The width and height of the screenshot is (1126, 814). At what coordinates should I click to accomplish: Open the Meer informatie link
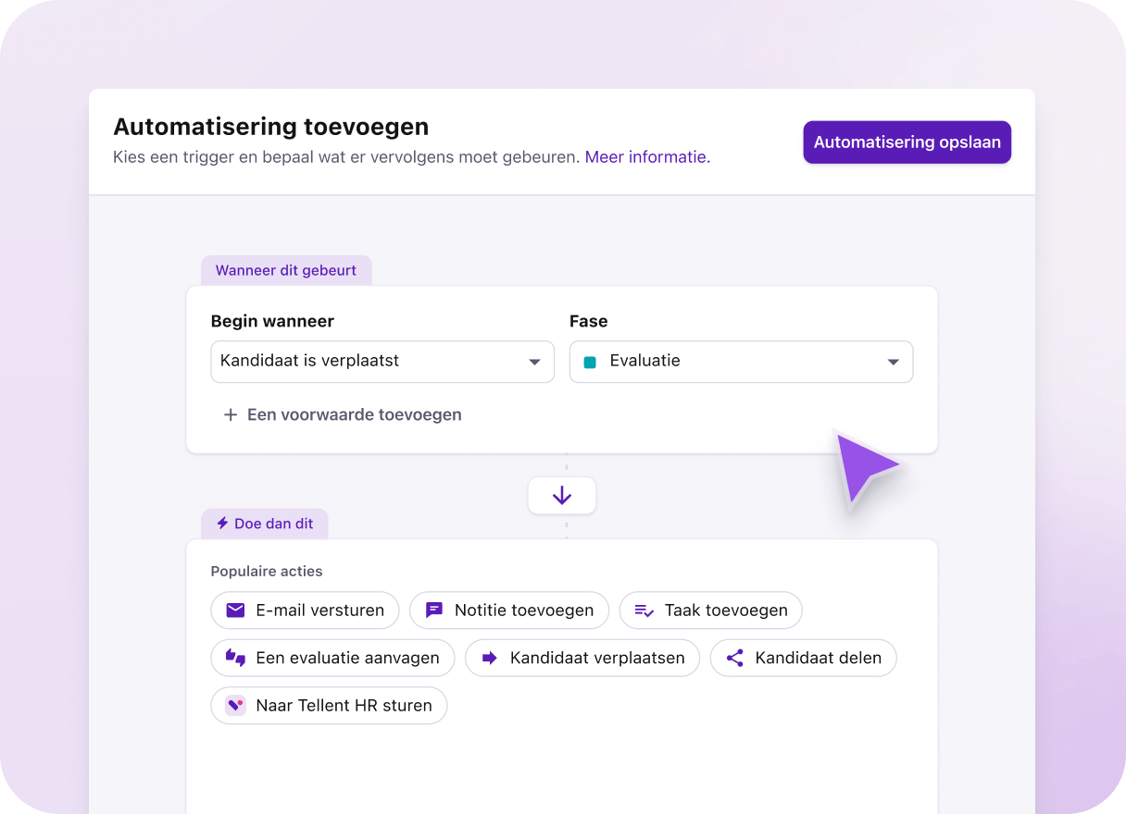click(x=645, y=156)
